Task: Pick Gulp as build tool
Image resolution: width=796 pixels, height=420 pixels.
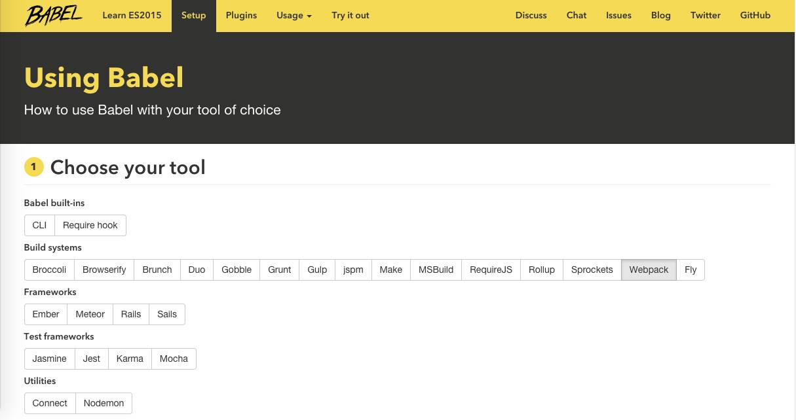Action: (x=317, y=270)
